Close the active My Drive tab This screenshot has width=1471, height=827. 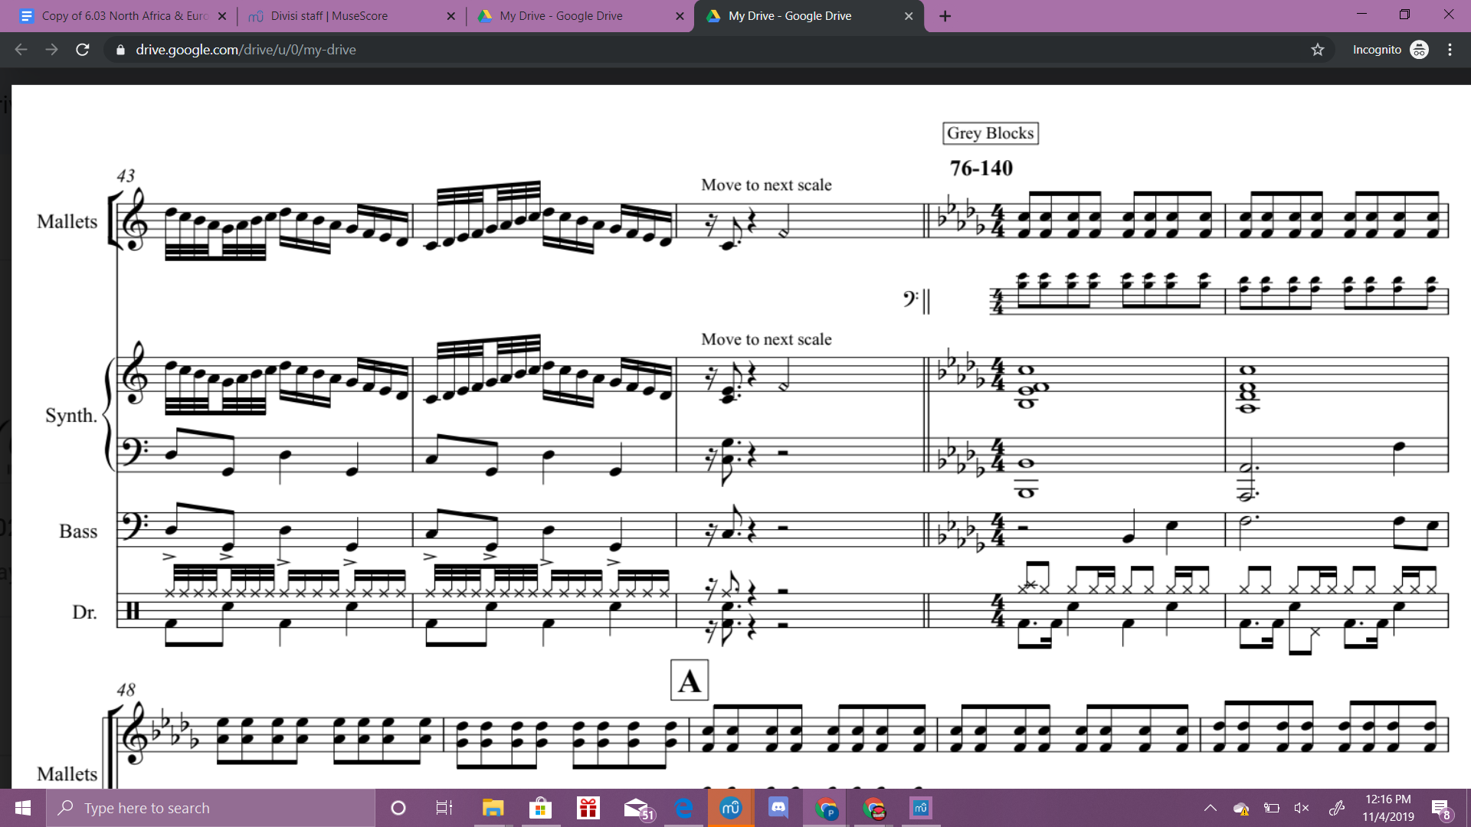pos(909,16)
